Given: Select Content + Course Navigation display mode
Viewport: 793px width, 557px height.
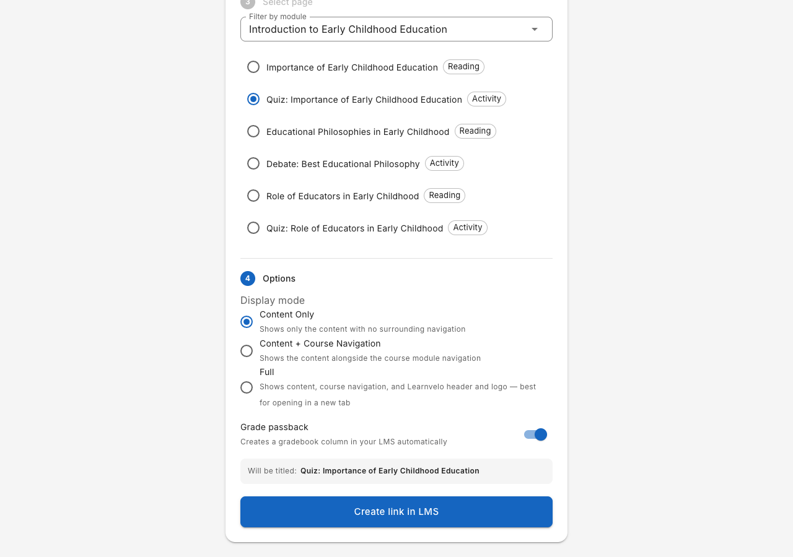Looking at the screenshot, I should pos(247,351).
